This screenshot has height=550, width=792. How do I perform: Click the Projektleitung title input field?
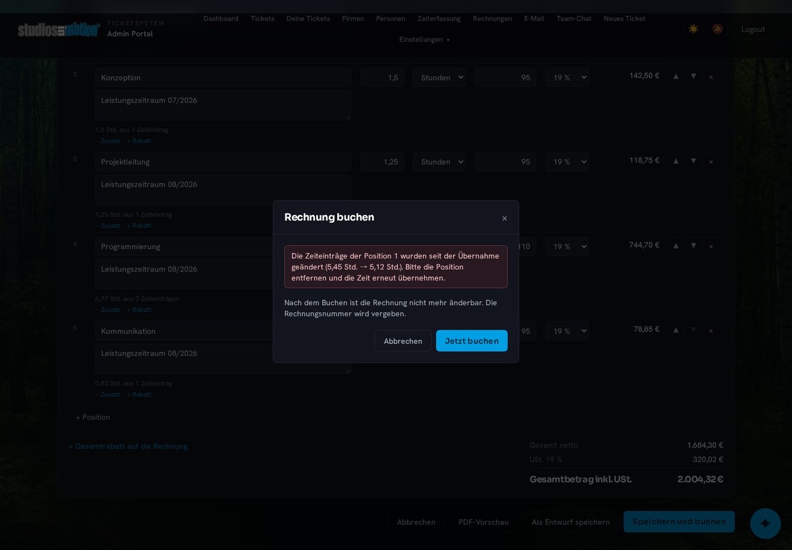coord(223,162)
